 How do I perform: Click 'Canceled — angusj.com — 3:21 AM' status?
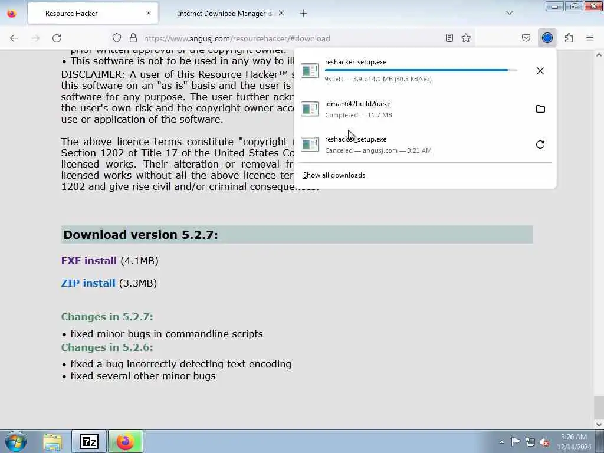point(378,150)
